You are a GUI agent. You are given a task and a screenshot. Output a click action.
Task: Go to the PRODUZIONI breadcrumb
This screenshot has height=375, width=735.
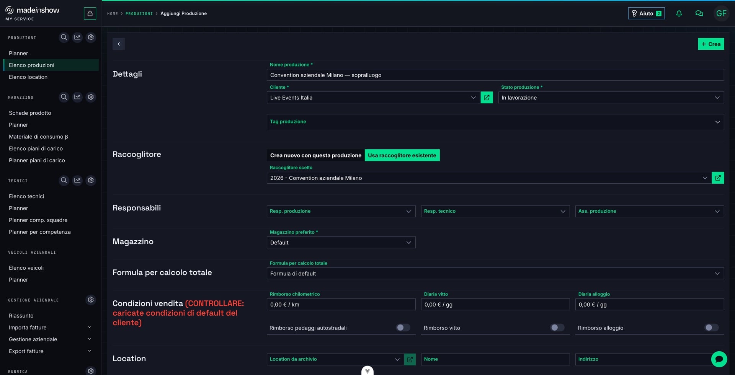pyautogui.click(x=139, y=14)
